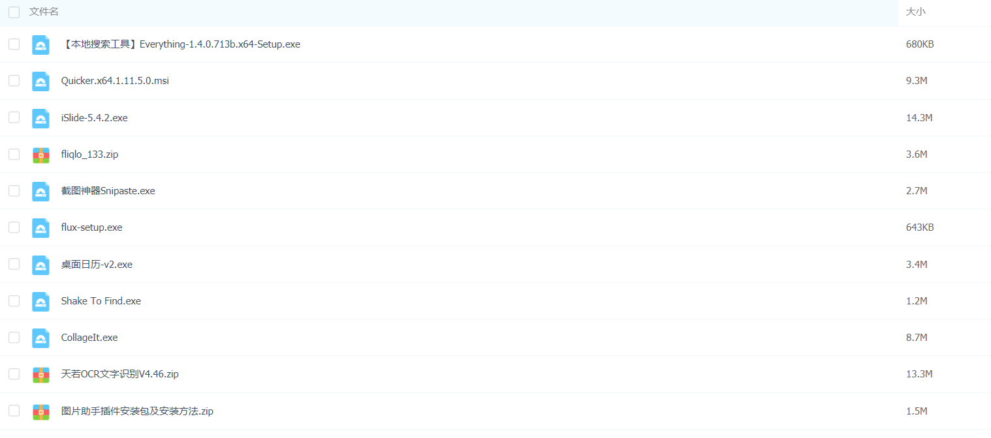991x438 pixels.
Task: Click the 图片助手插件安装包及安装方法.zip file name
Action: tap(137, 411)
